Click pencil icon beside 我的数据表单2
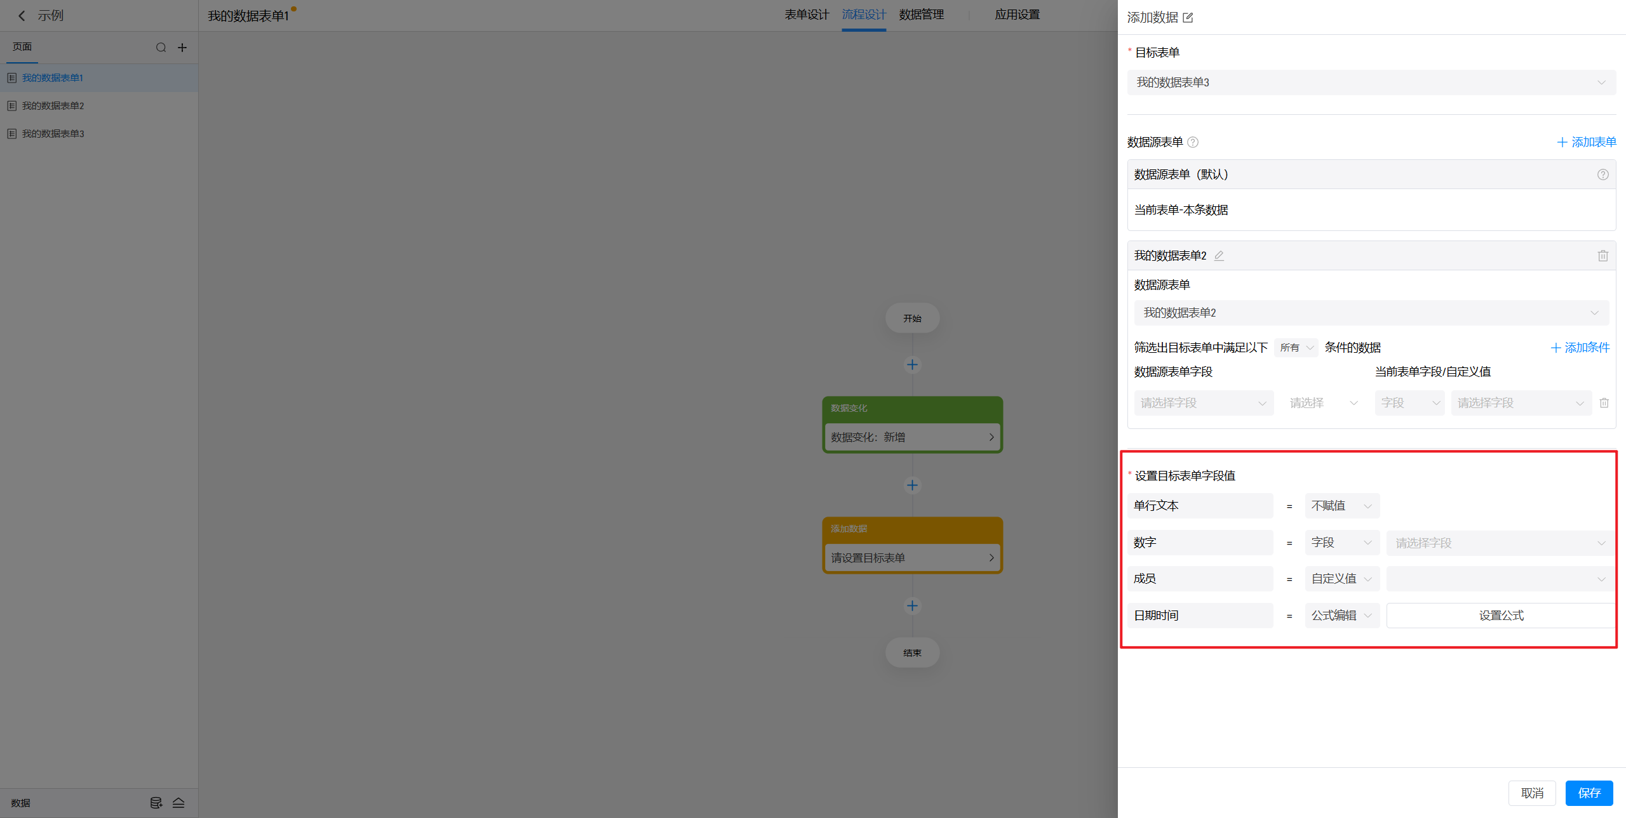 (1219, 256)
